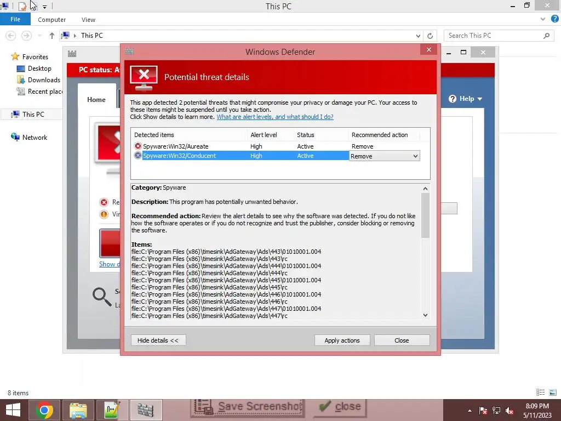Click the Show details link in Defender's main window
This screenshot has width=561, height=421.
pos(110,264)
